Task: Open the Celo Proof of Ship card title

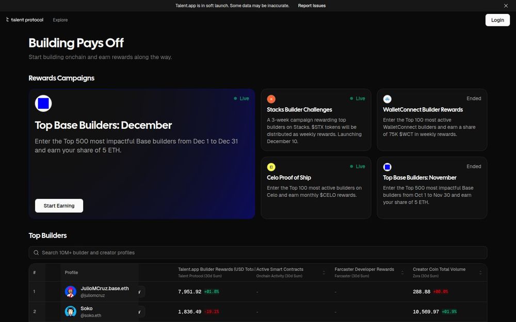Action: click(x=289, y=178)
